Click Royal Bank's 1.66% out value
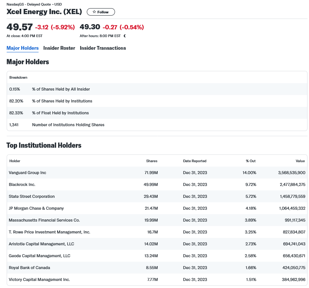The height and width of the screenshot is (288, 309). tap(251, 268)
